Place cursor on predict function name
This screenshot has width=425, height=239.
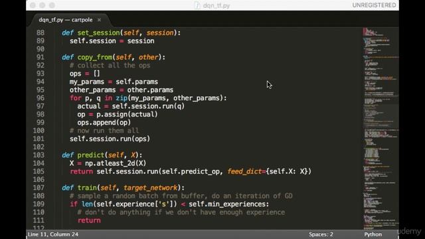91,155
